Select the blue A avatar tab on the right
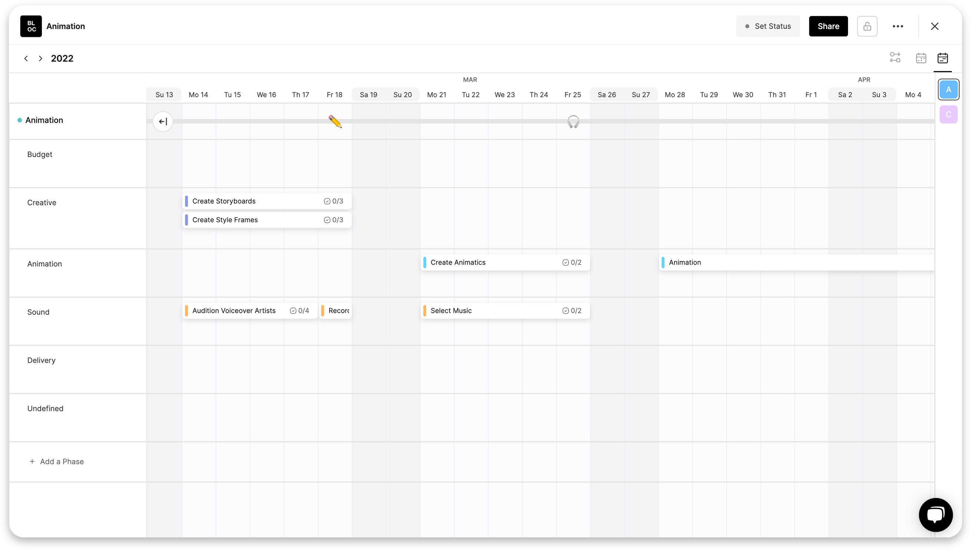971x550 pixels. [x=949, y=90]
